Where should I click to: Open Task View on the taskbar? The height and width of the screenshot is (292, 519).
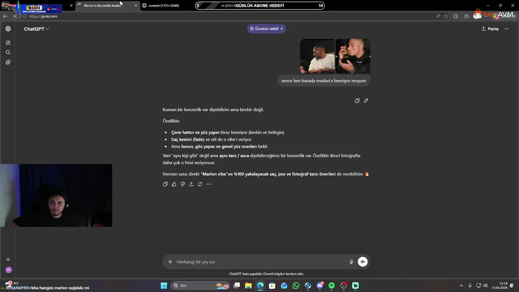pos(237,286)
